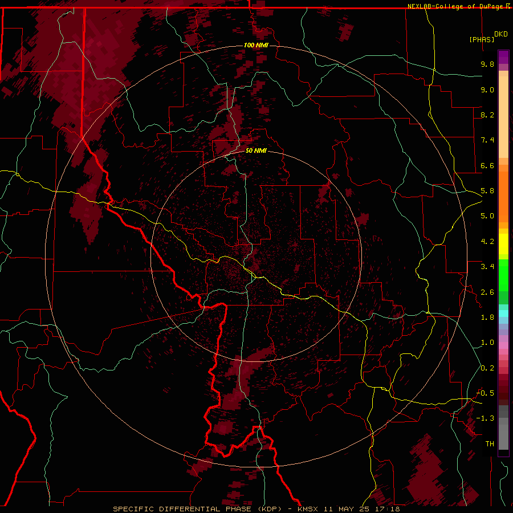Click the [PHAS] label near the color scale

[x=482, y=39]
